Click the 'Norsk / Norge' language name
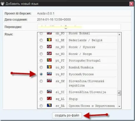 click(x=80, y=54)
